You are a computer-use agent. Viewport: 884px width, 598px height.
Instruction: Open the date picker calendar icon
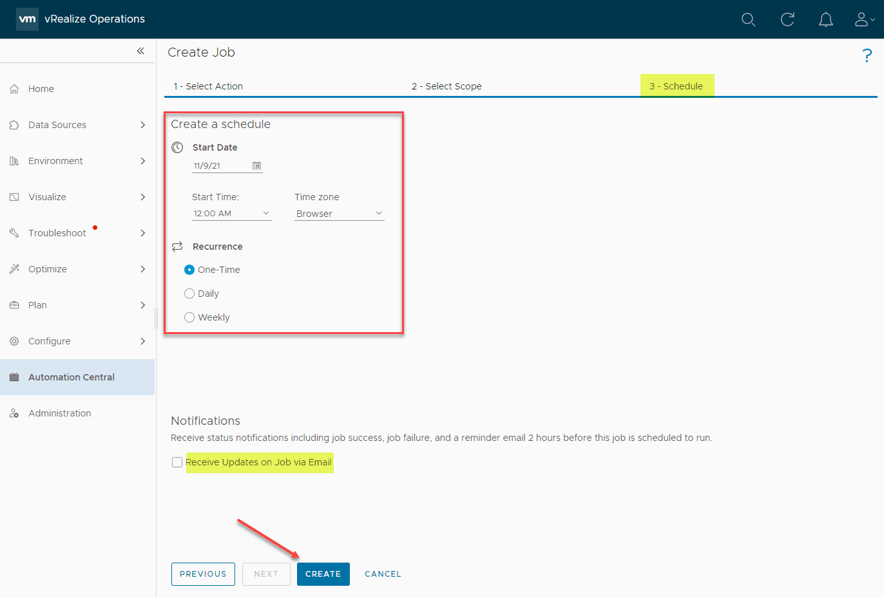256,165
